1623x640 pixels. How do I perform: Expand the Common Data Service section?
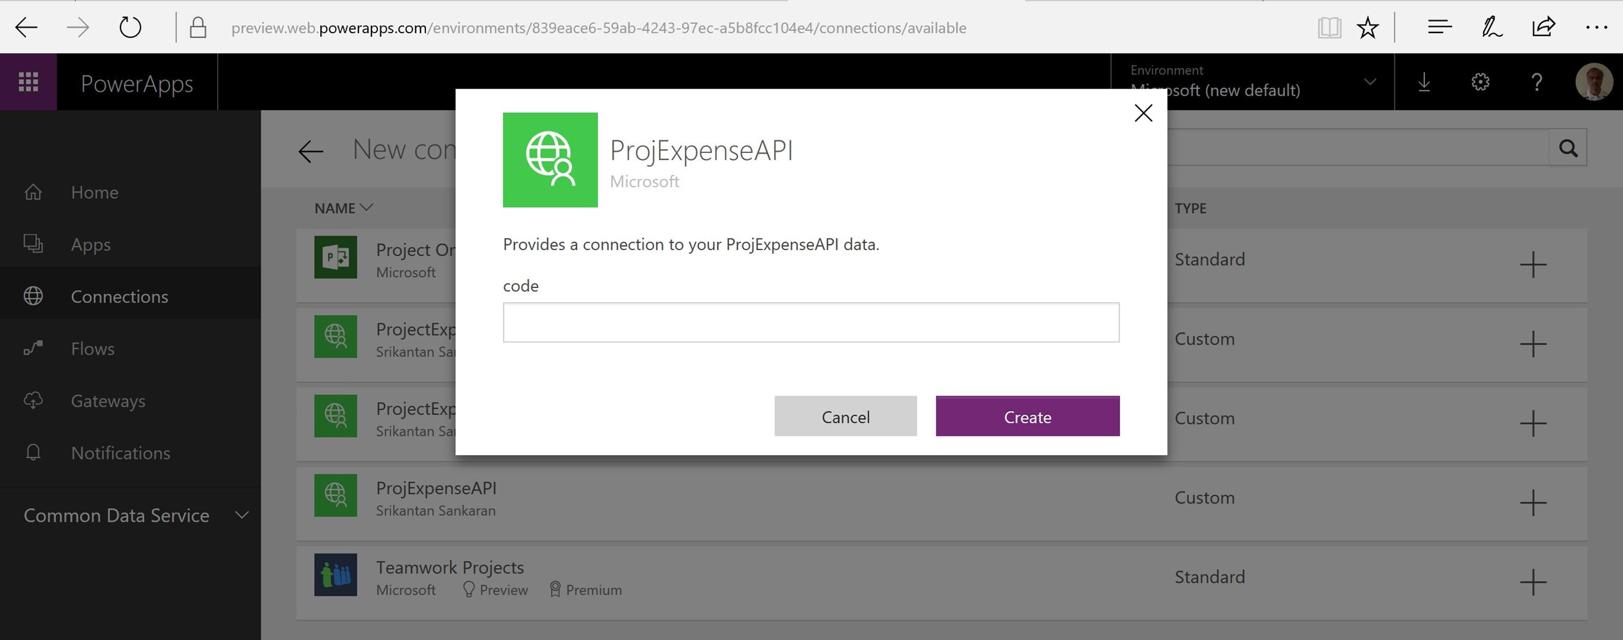[x=242, y=515]
